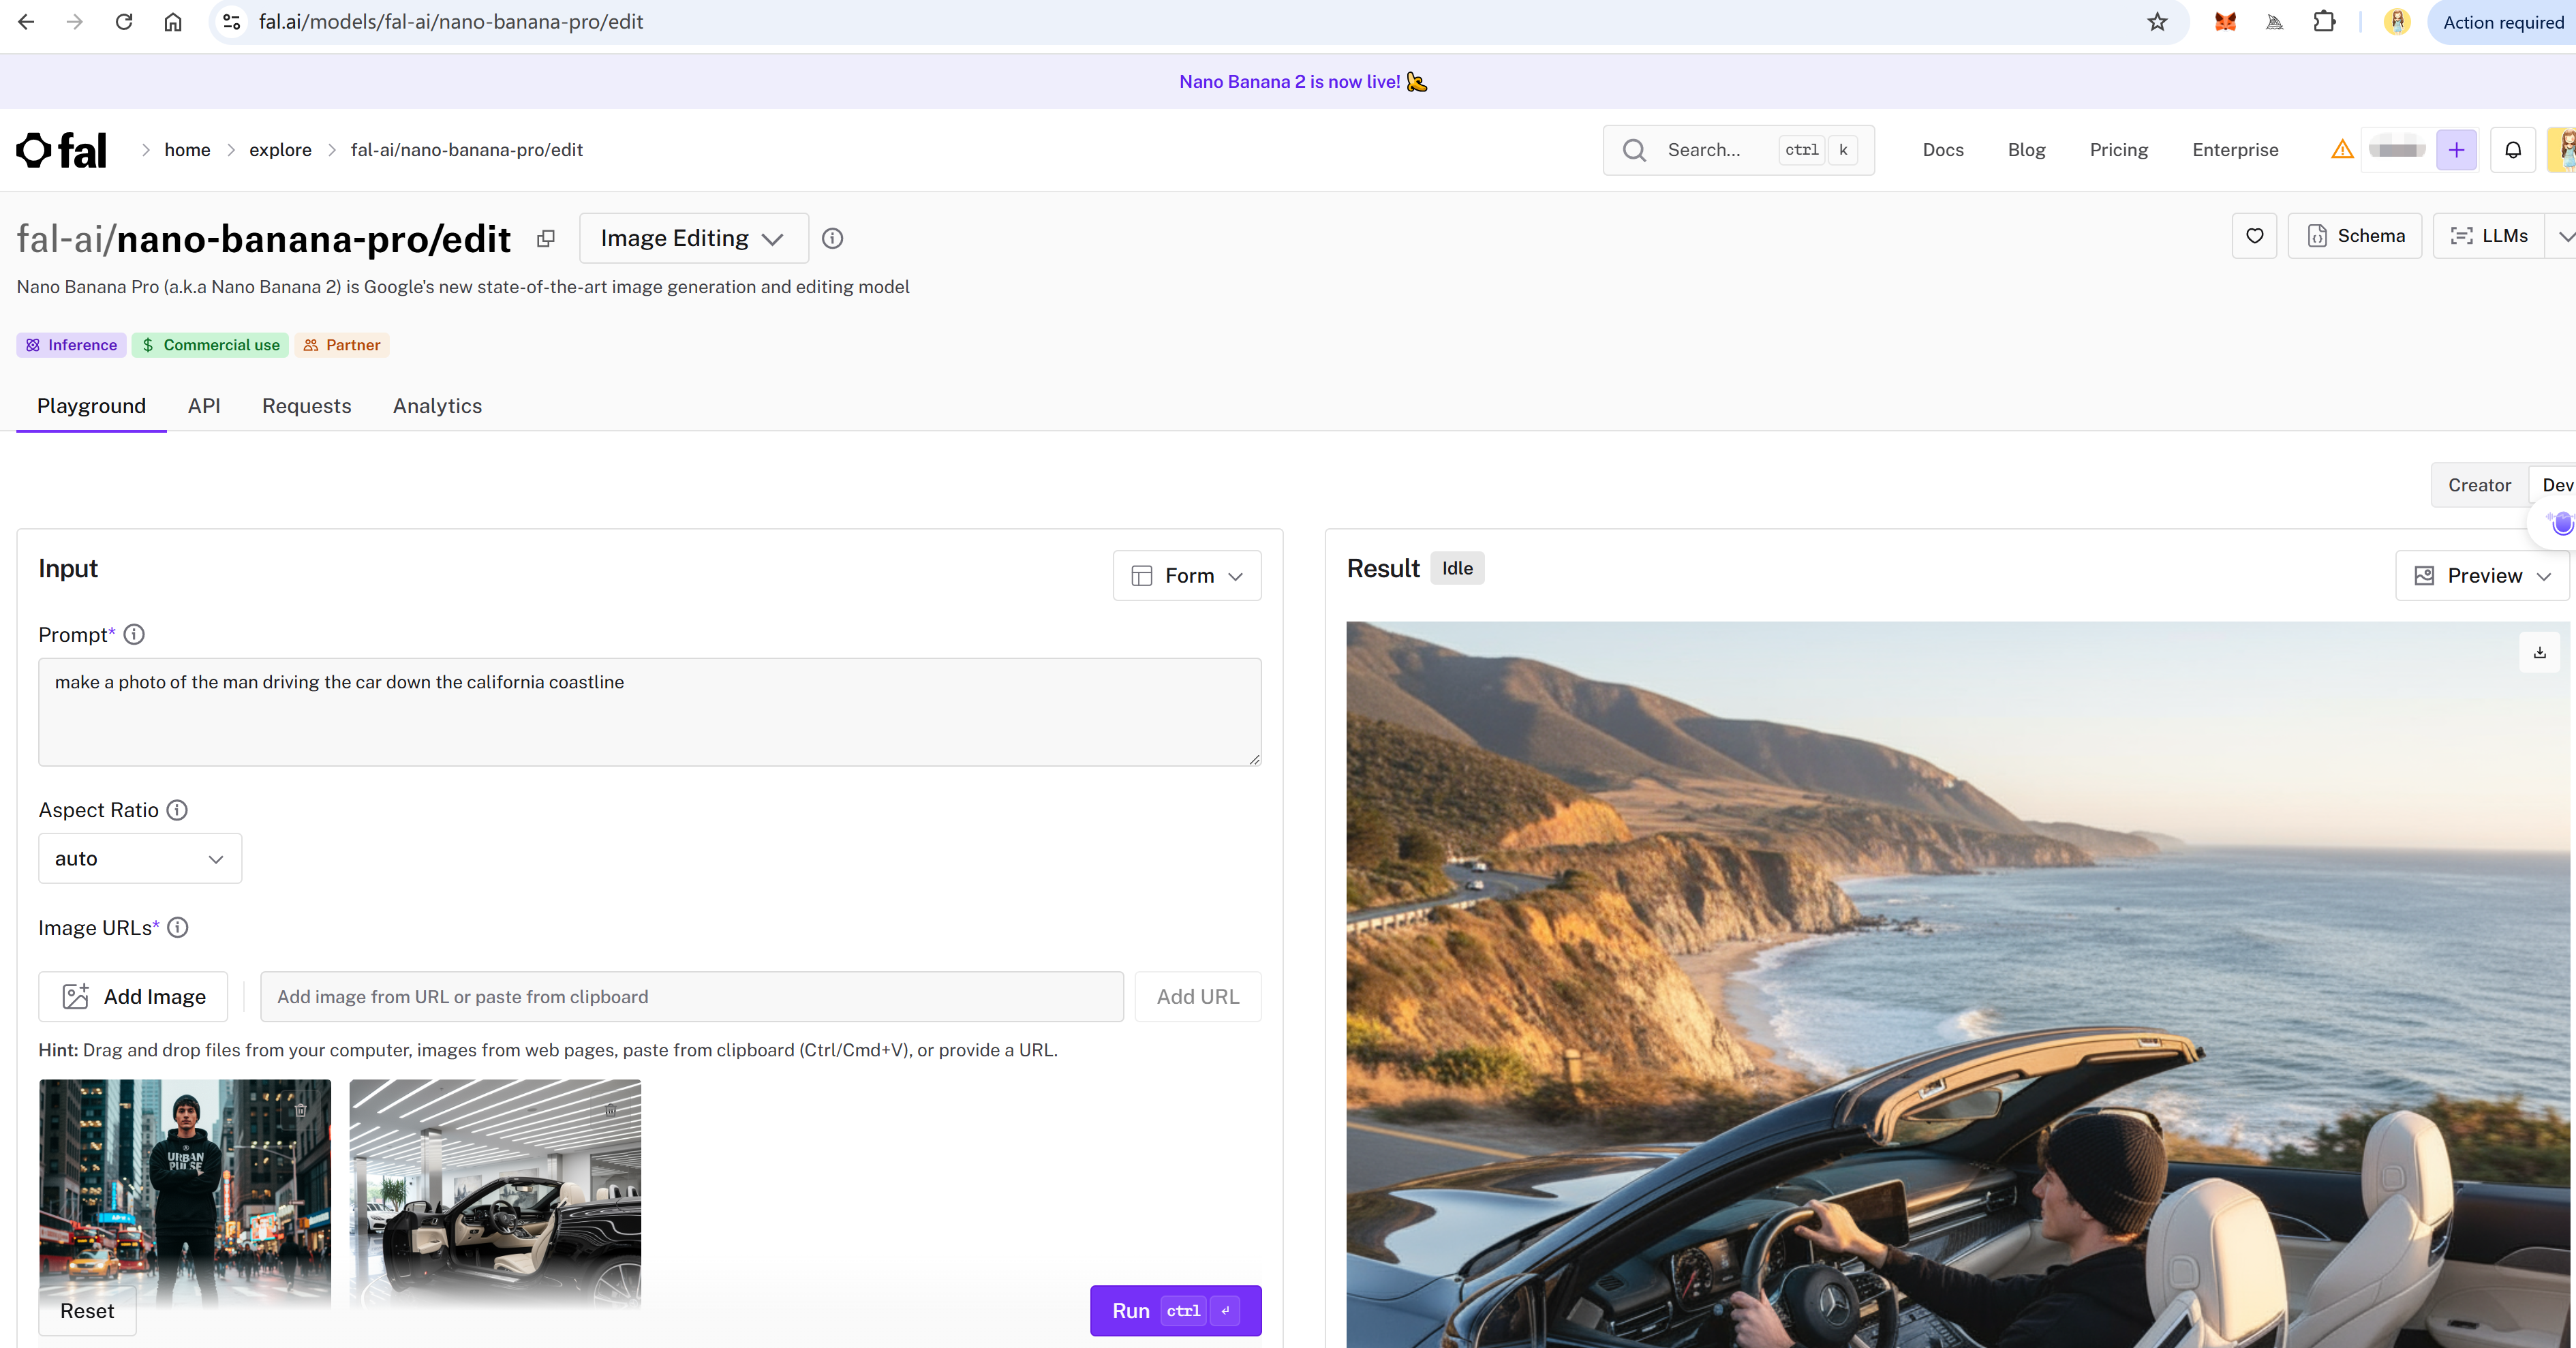The width and height of the screenshot is (2576, 1348).
Task: Download the result image icon
Action: [2539, 652]
